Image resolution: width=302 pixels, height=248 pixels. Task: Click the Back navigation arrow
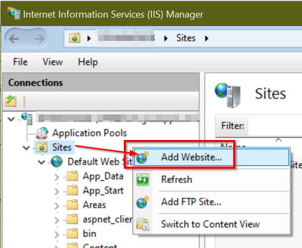(14, 39)
